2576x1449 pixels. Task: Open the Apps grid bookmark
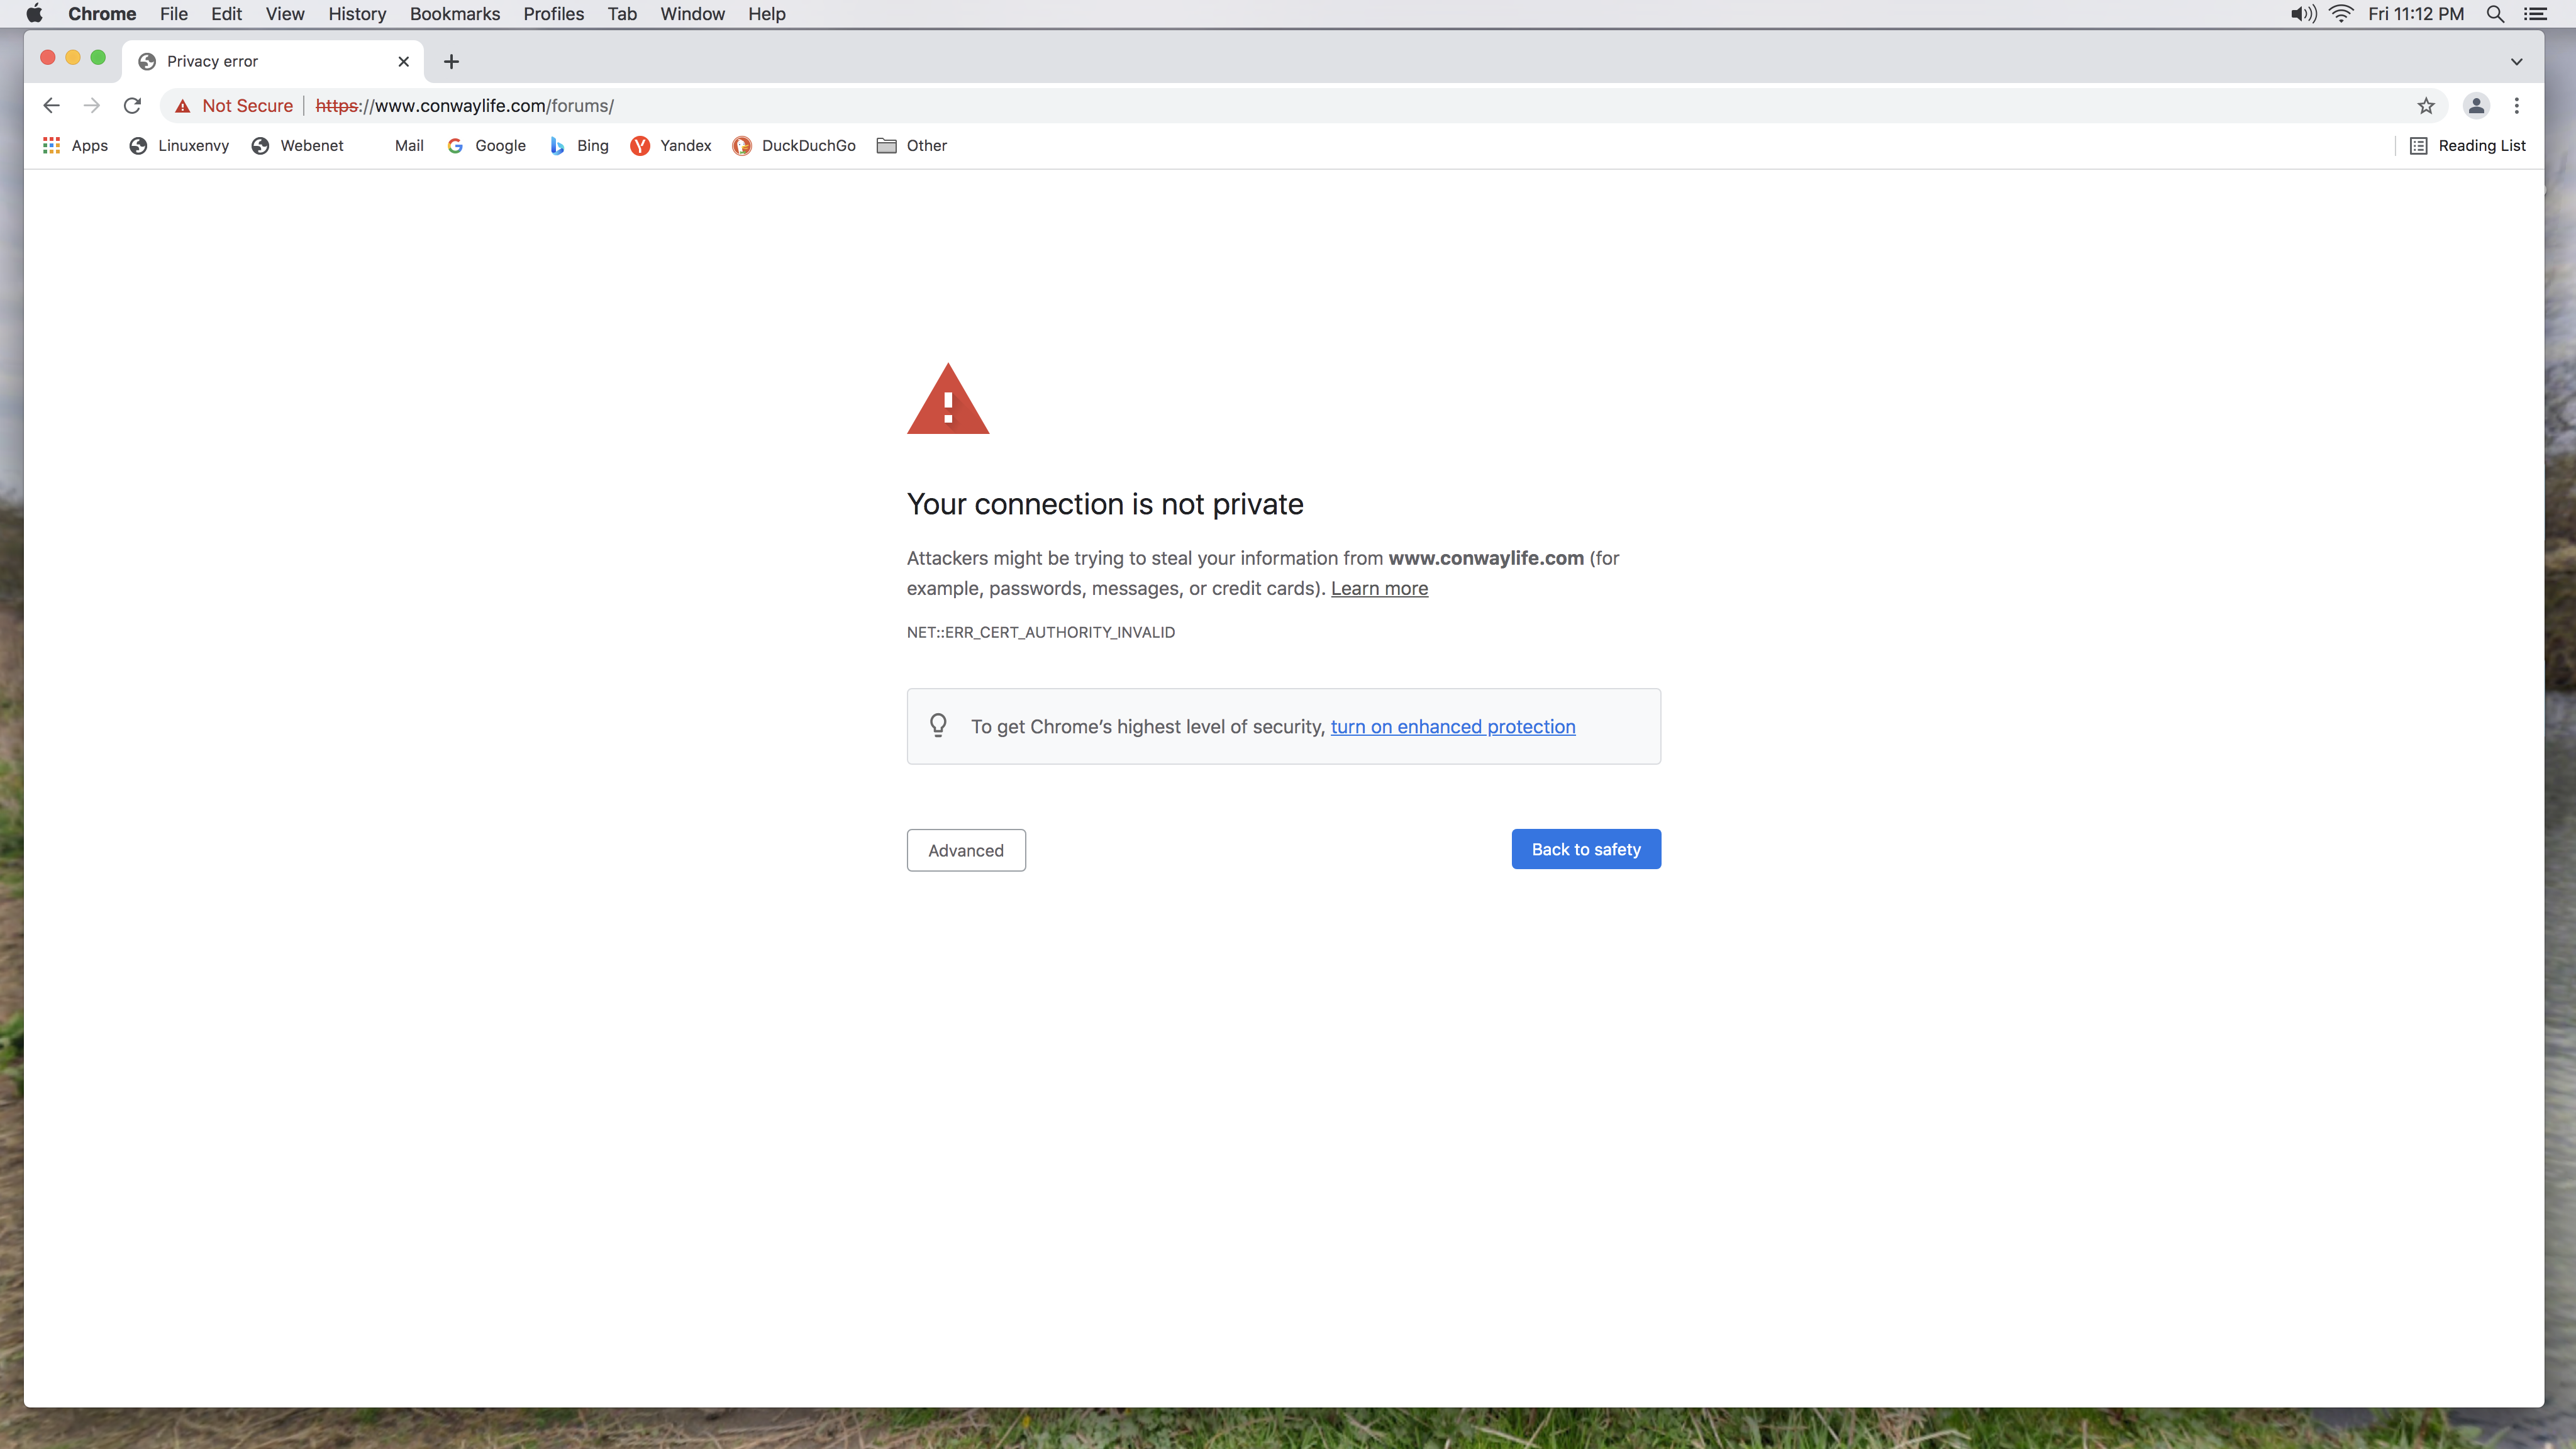[75, 146]
